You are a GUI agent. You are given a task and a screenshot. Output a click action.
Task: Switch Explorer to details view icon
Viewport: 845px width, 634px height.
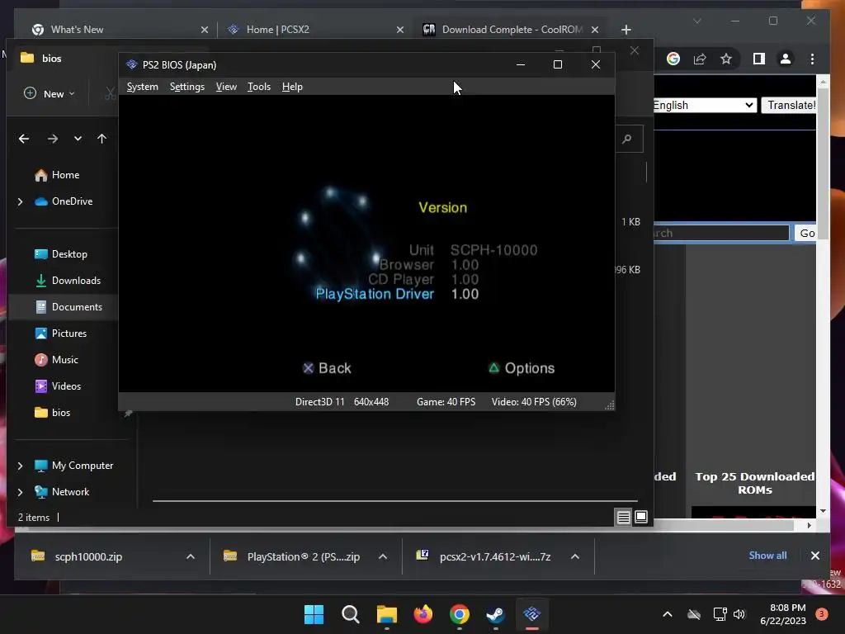623,518
